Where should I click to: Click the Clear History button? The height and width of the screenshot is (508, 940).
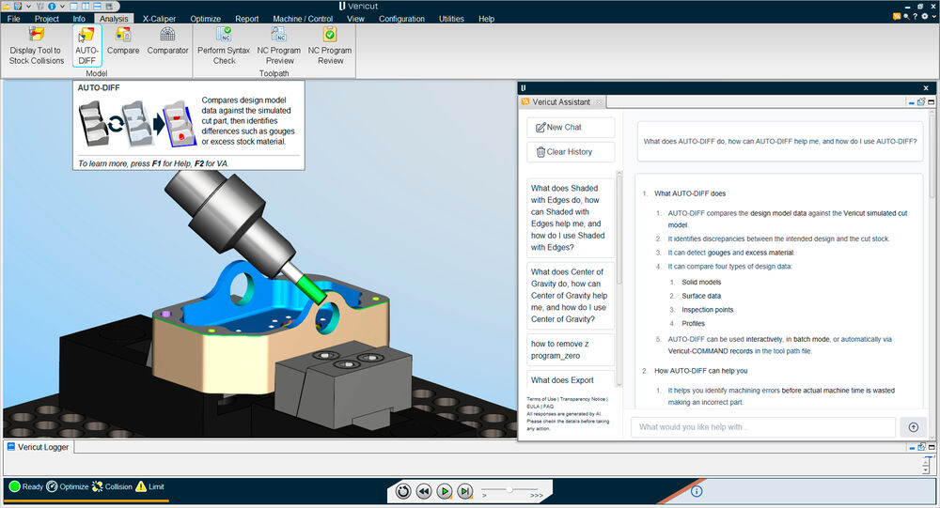571,152
